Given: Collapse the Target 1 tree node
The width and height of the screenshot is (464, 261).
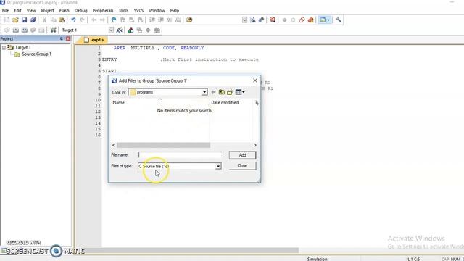Looking at the screenshot, I should (x=4, y=48).
